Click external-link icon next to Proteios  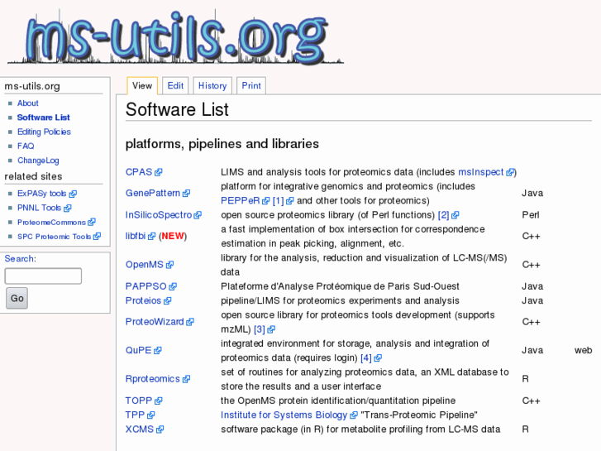click(x=168, y=301)
